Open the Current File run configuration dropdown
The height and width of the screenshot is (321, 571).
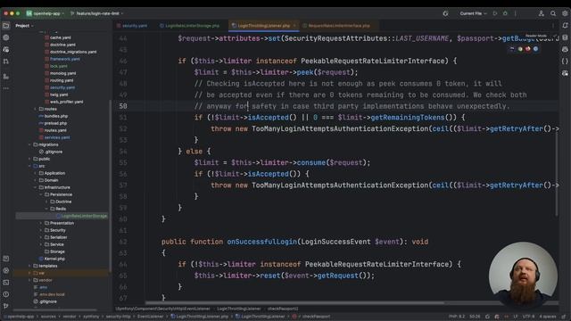click(x=473, y=13)
